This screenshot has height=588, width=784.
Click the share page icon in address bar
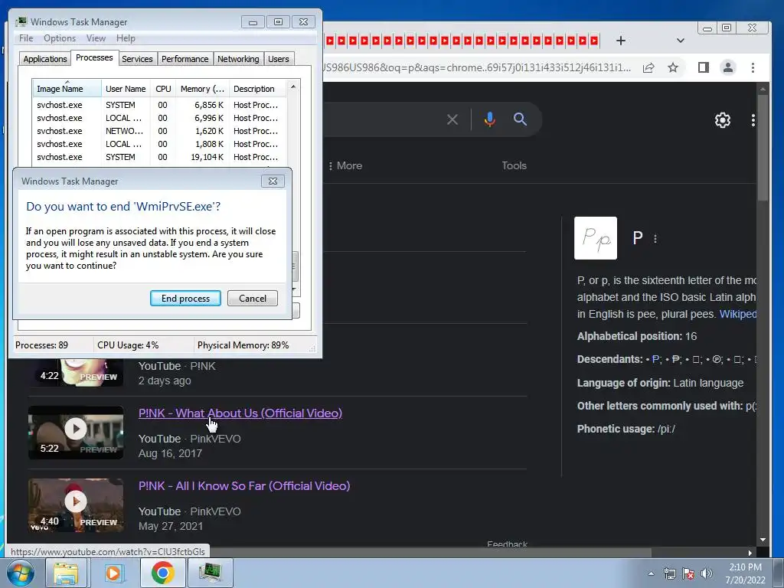tap(648, 67)
